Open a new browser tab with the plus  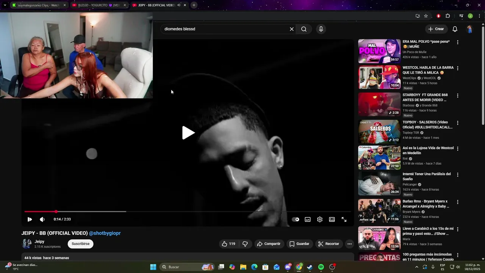point(194,5)
